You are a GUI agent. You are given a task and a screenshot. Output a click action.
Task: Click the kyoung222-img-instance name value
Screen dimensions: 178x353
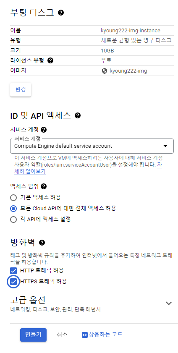(x=131, y=31)
